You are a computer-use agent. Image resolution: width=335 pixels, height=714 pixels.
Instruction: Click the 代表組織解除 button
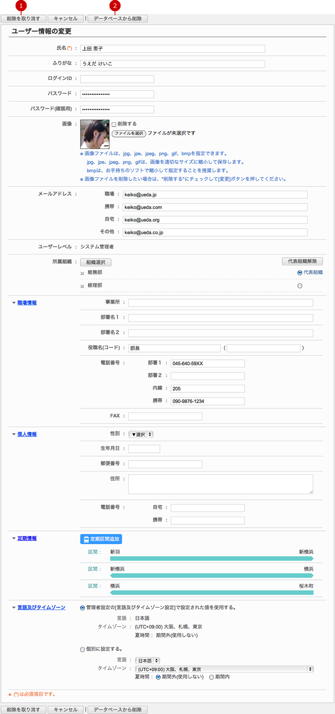[302, 261]
